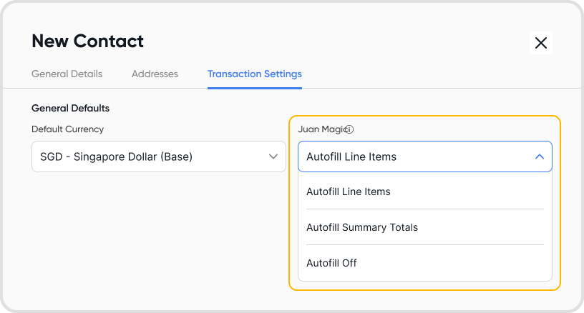Click divider between Line Items and Summary Totals
Screen dimensions: 584x313
(424, 209)
